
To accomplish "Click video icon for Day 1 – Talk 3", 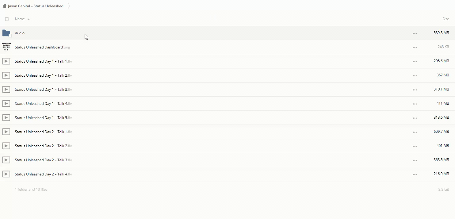I will (x=6, y=90).
